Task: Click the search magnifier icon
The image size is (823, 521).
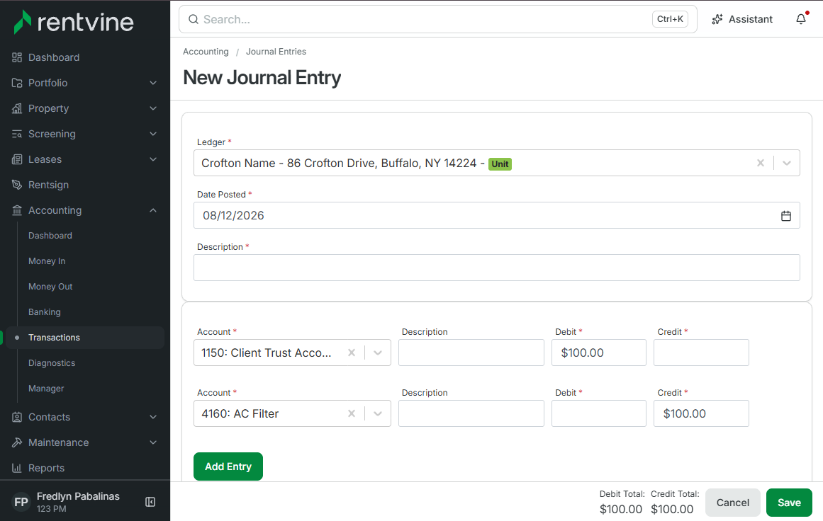Action: 194,19
